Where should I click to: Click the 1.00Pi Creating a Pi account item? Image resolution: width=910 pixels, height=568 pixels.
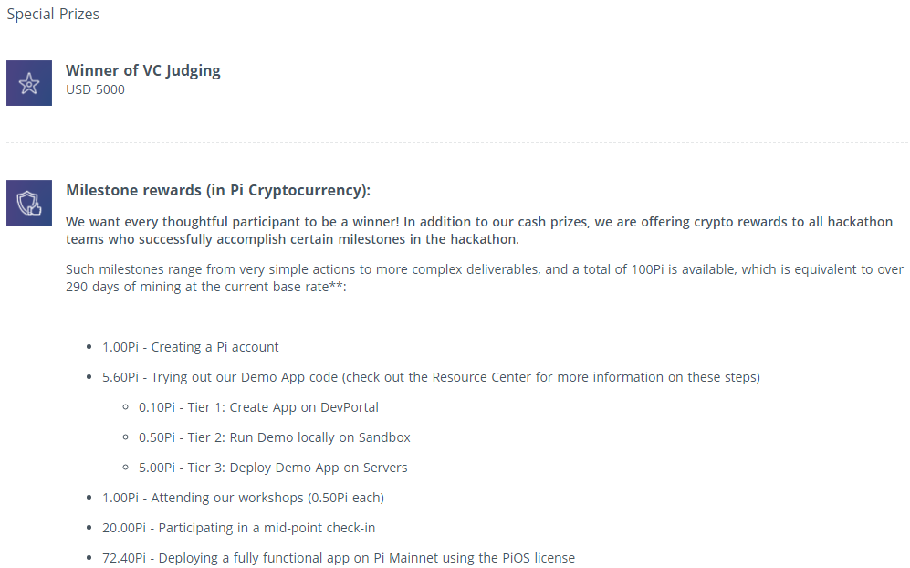[191, 347]
